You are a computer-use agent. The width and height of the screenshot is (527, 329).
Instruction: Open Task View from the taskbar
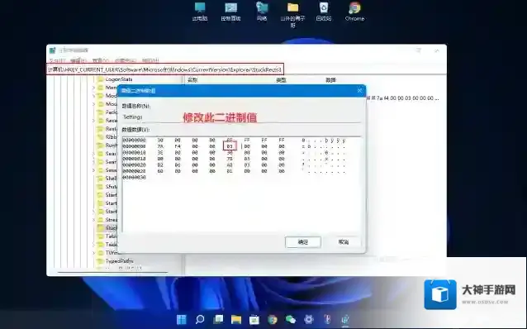pyautogui.click(x=218, y=319)
